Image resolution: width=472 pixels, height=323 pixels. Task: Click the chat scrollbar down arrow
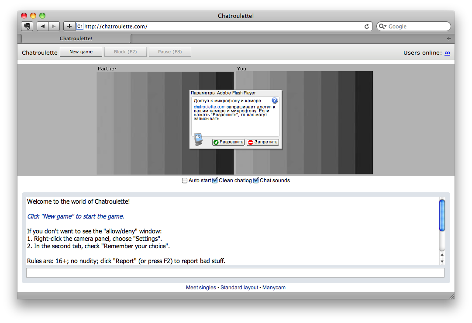[x=442, y=262]
